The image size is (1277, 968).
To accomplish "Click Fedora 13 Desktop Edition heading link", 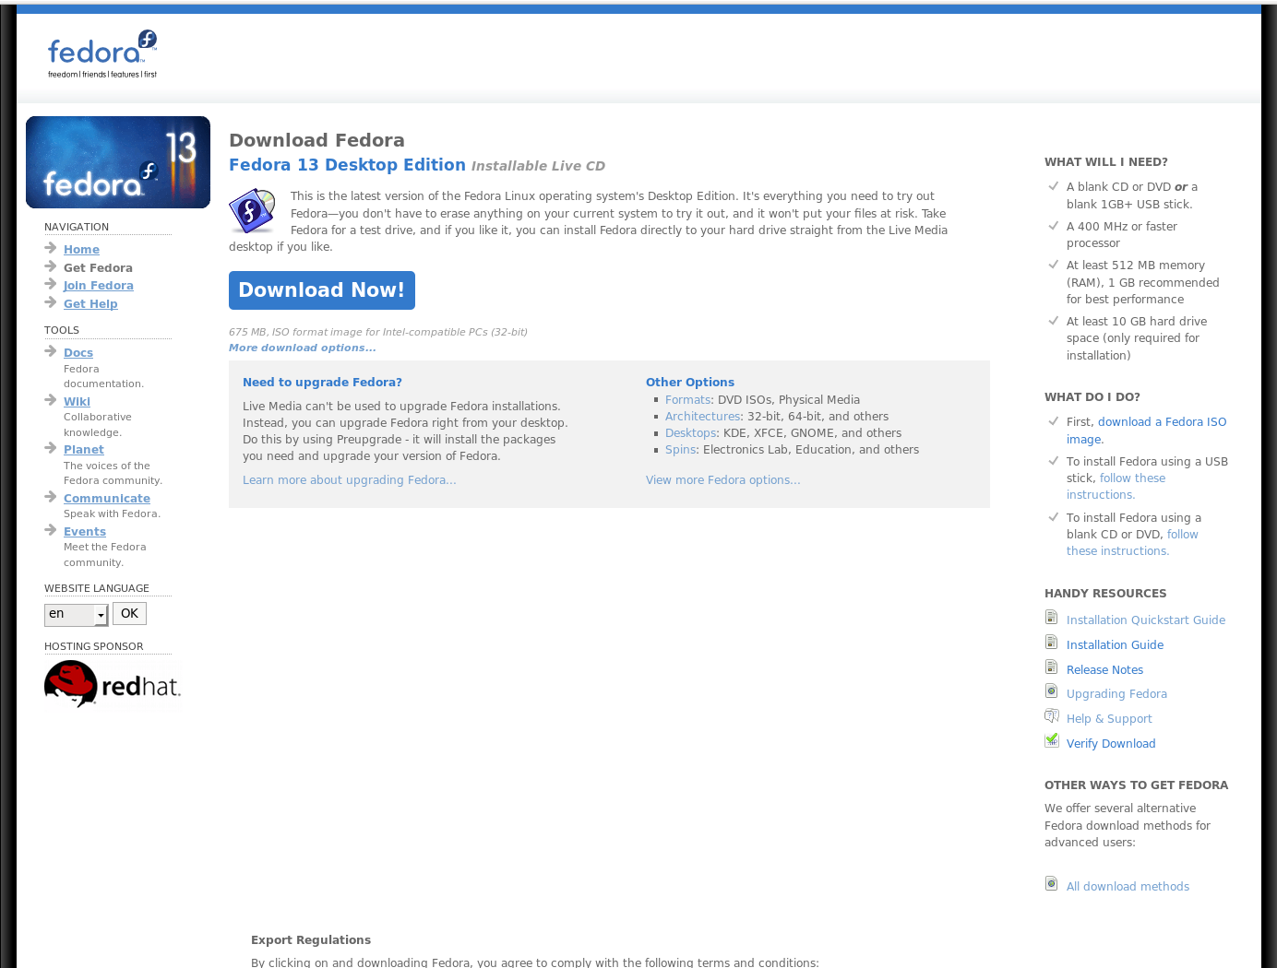I will pos(347,165).
